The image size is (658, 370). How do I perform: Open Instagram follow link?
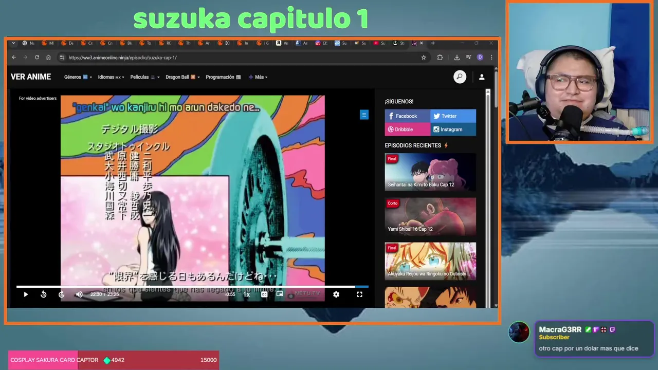tap(453, 129)
